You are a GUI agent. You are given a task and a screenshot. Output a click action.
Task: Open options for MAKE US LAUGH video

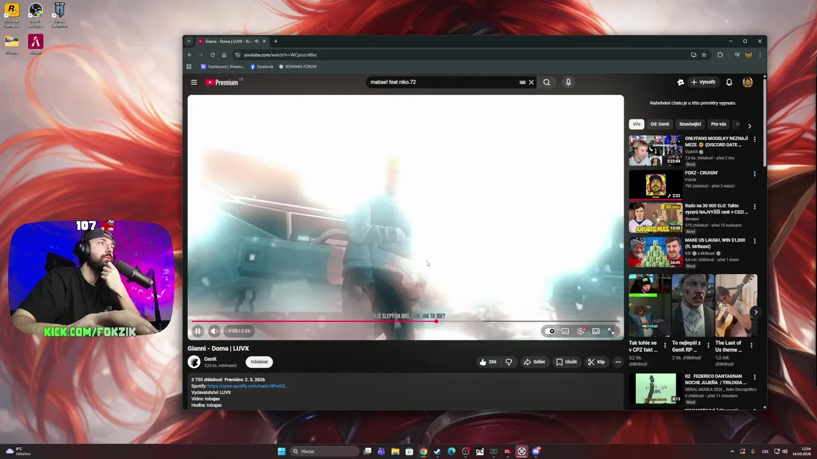(754, 241)
